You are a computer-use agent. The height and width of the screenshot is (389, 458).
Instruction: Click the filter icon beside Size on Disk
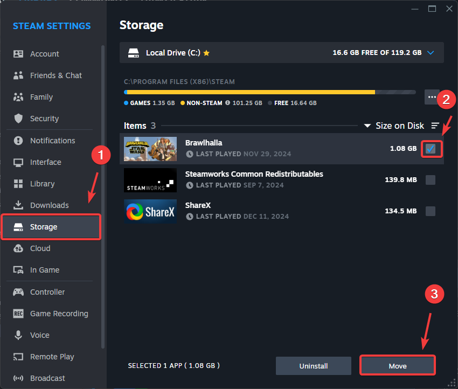pos(435,126)
